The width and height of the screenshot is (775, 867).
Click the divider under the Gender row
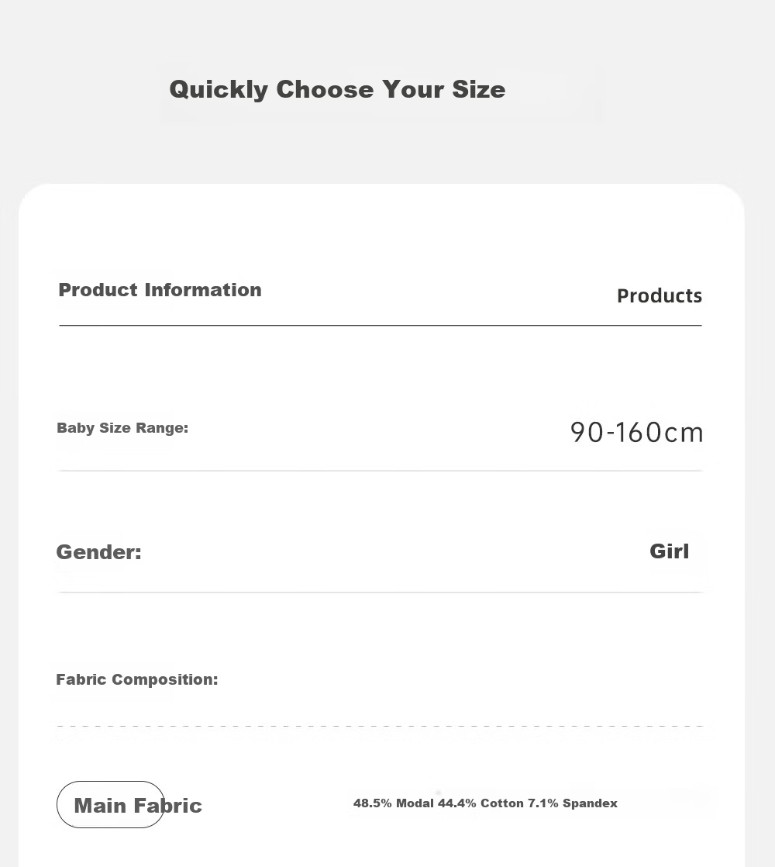tap(380, 592)
